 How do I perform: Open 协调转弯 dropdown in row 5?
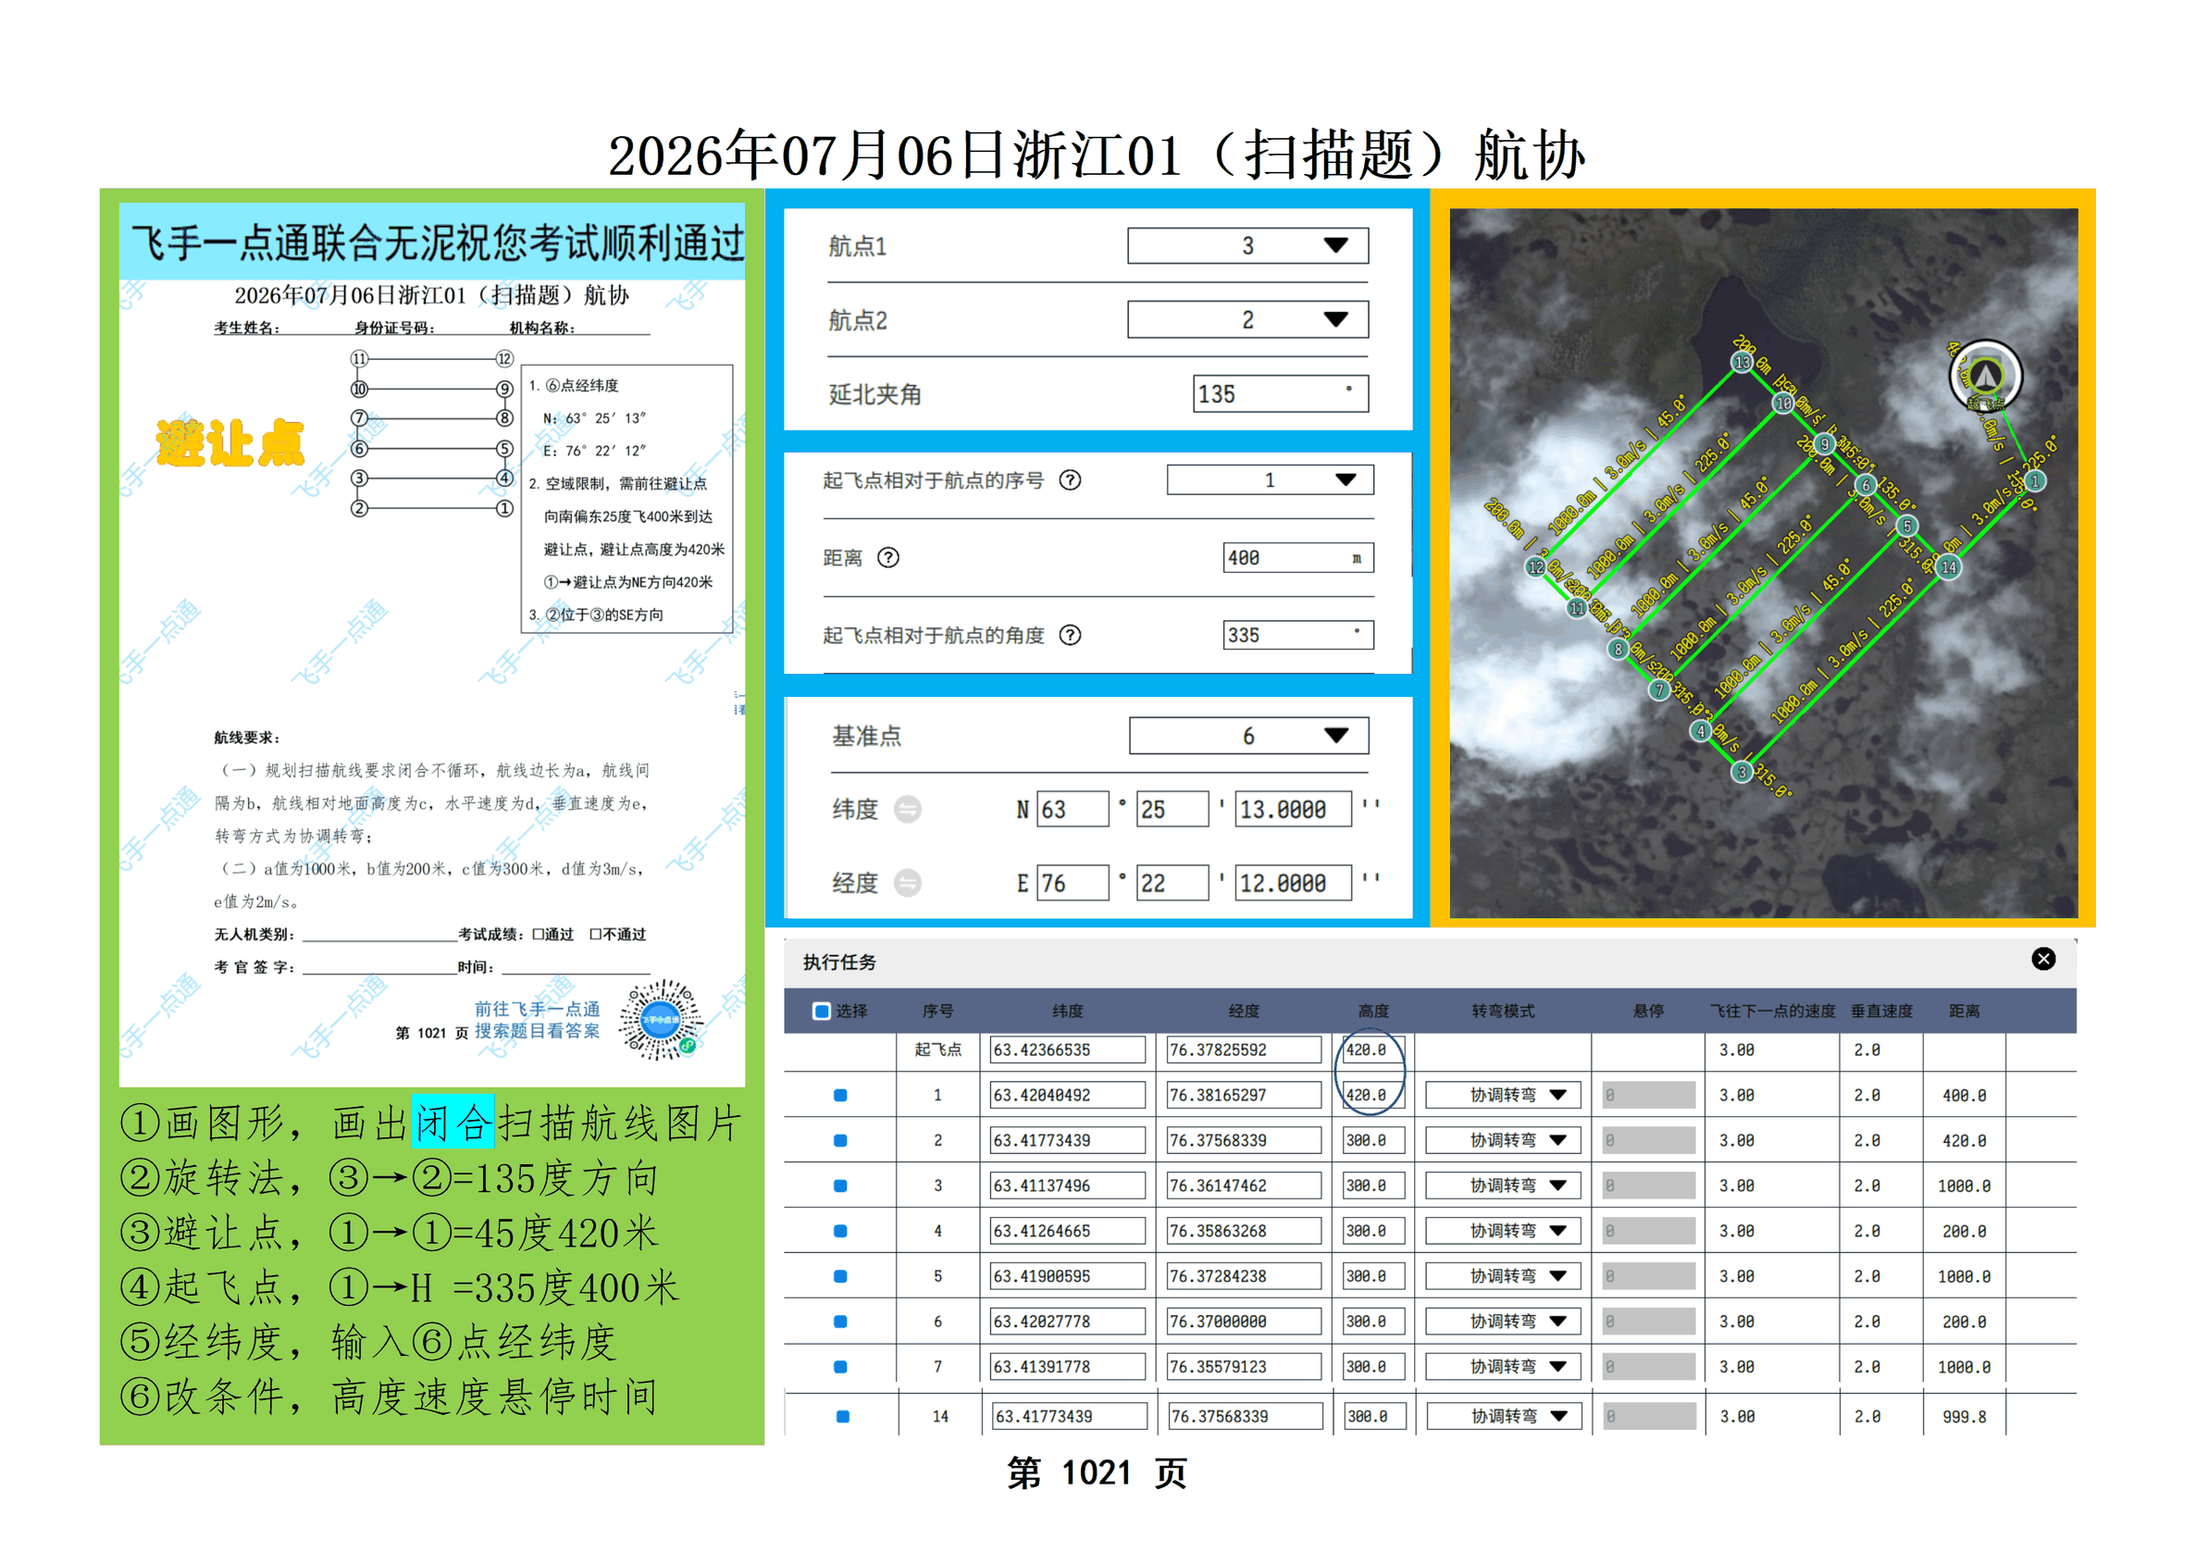pyautogui.click(x=1503, y=1275)
